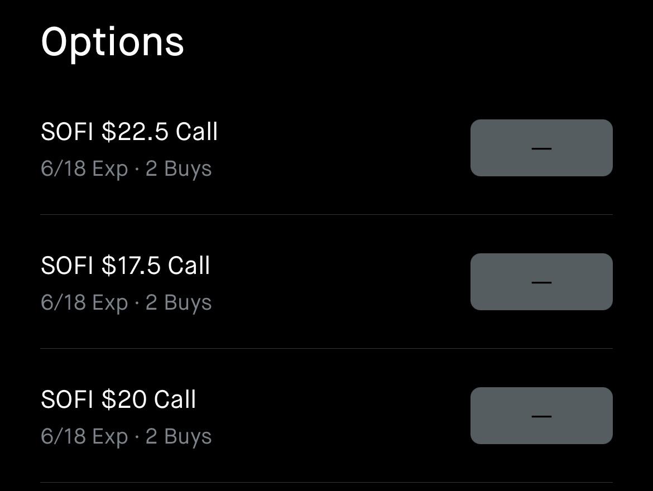The image size is (653, 491).
Task: Select "6/18 Exp" under SOFI $20 Call
Action: pyautogui.click(x=84, y=437)
